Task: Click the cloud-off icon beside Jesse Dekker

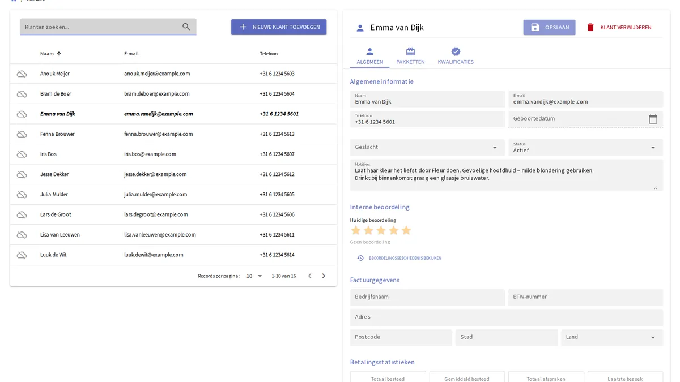Action: 22,174
